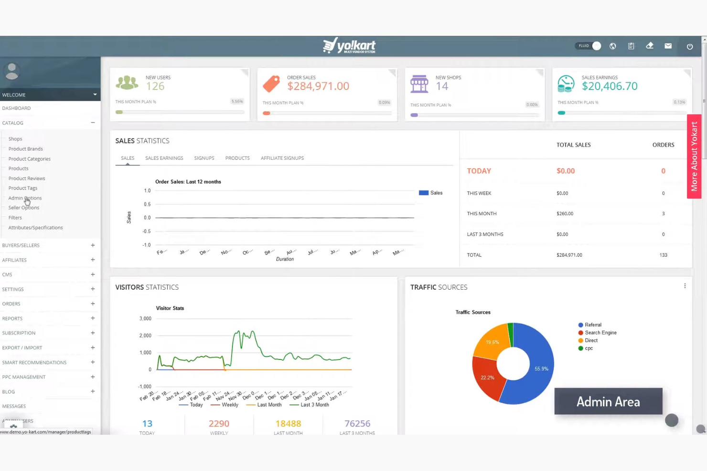Click the Sales Earnings coins icon
Viewport: 707px width, 471px height.
pos(566,84)
